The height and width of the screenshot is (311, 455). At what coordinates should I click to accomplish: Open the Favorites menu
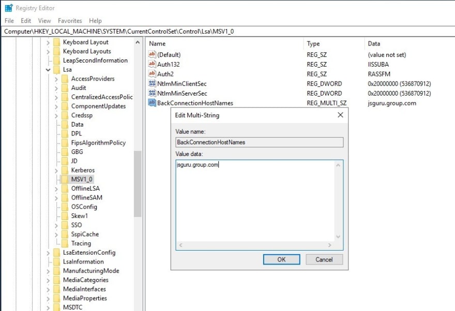click(70, 21)
